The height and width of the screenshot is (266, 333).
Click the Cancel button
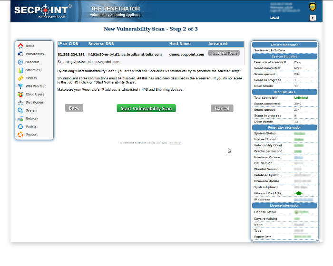pyautogui.click(x=222, y=108)
